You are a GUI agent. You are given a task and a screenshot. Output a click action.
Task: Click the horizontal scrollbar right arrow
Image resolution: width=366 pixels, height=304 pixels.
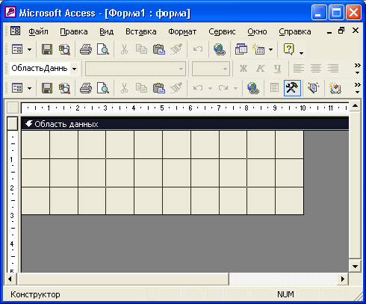(343, 279)
